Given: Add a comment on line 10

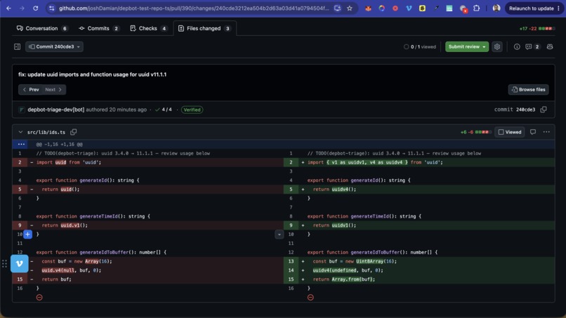Looking at the screenshot, I should pos(28,234).
